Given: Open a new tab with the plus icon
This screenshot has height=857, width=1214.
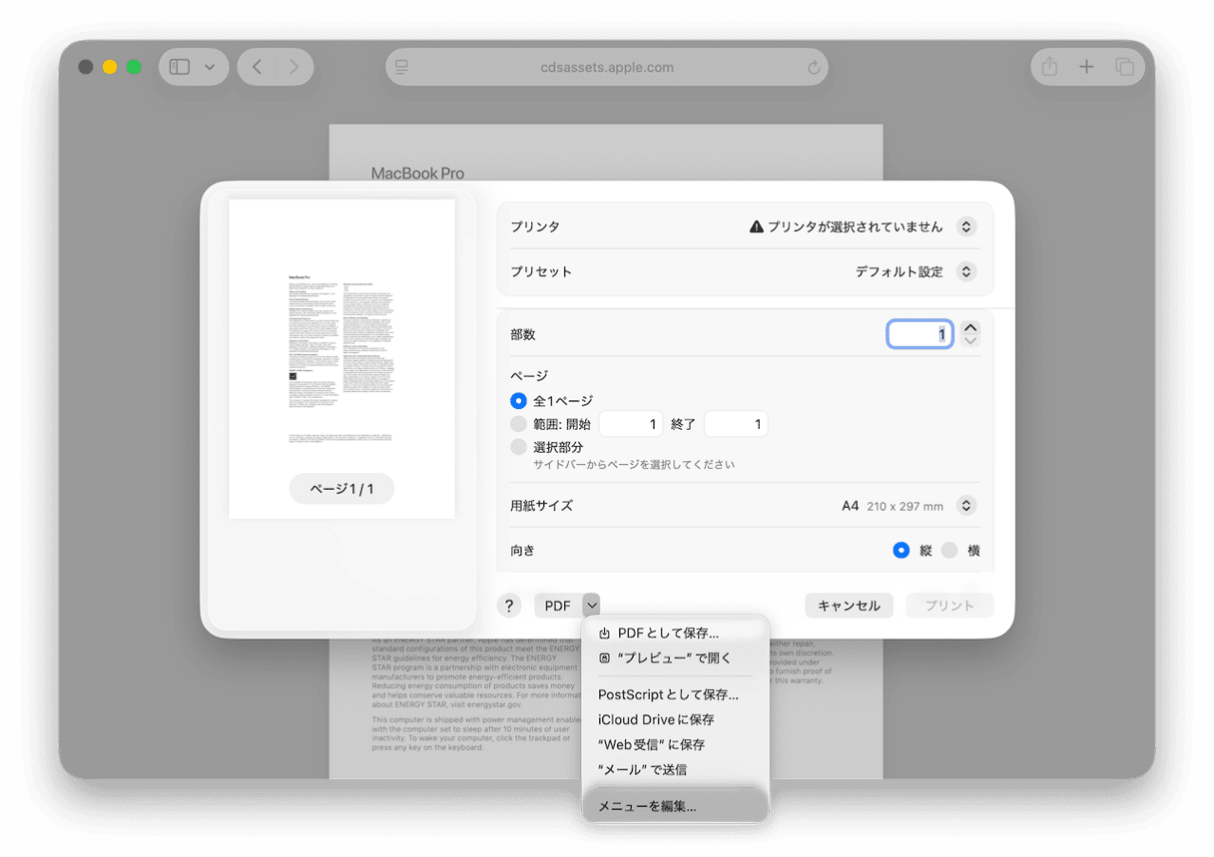Looking at the screenshot, I should coord(1087,67).
